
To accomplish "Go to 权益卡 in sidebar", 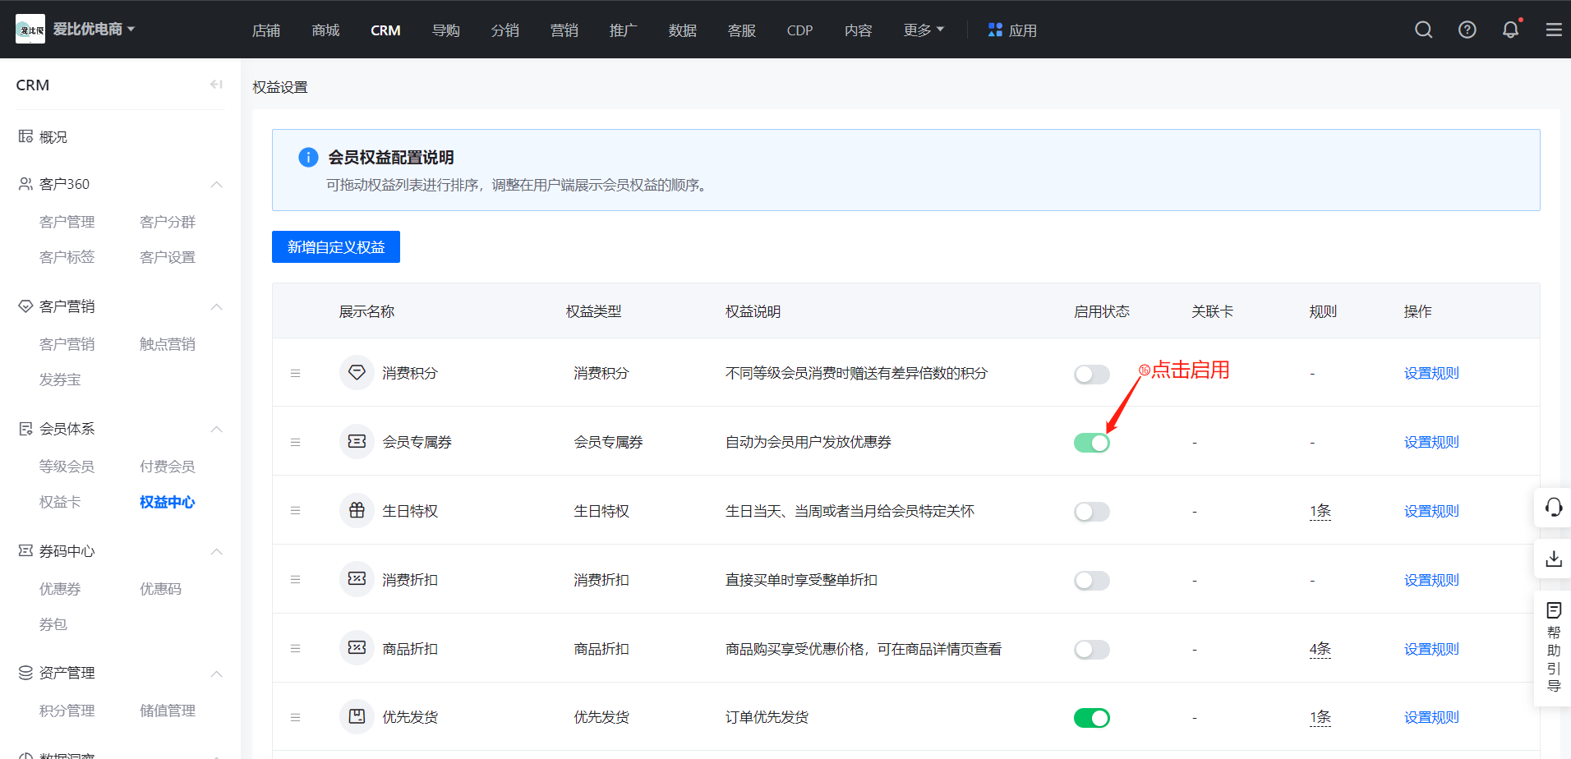I will pos(60,502).
